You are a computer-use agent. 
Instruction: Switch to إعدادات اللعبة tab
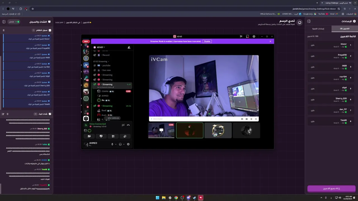coord(318,28)
